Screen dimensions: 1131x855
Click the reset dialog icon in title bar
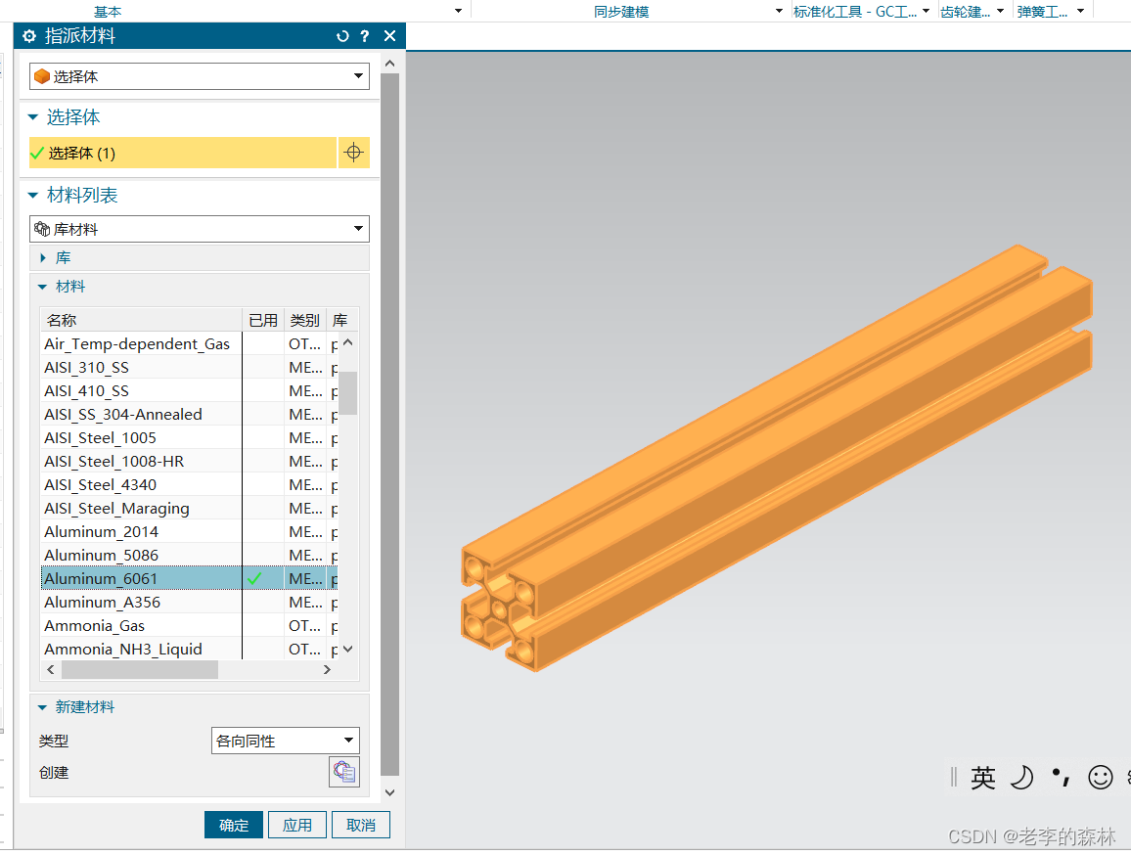[x=342, y=36]
